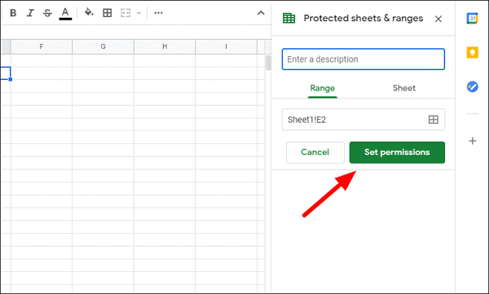The image size is (489, 294).
Task: Close the Protected sheets & ranges panel
Action: point(438,19)
